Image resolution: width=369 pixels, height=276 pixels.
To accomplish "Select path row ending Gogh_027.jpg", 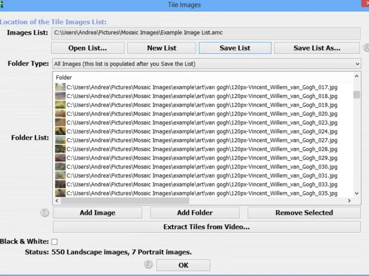I will click(x=202, y=140).
